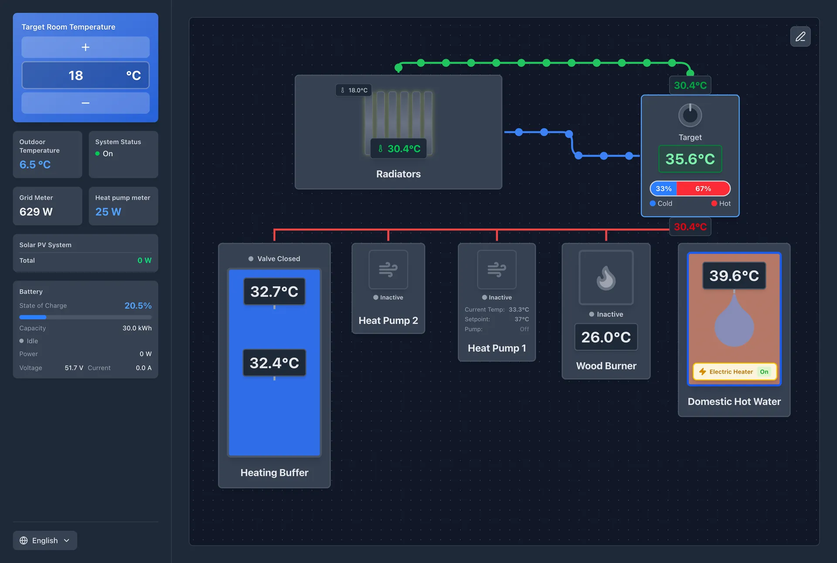Screen dimensions: 837x563
Task: Click the Valve Closed status indicator
Action: coord(274,259)
